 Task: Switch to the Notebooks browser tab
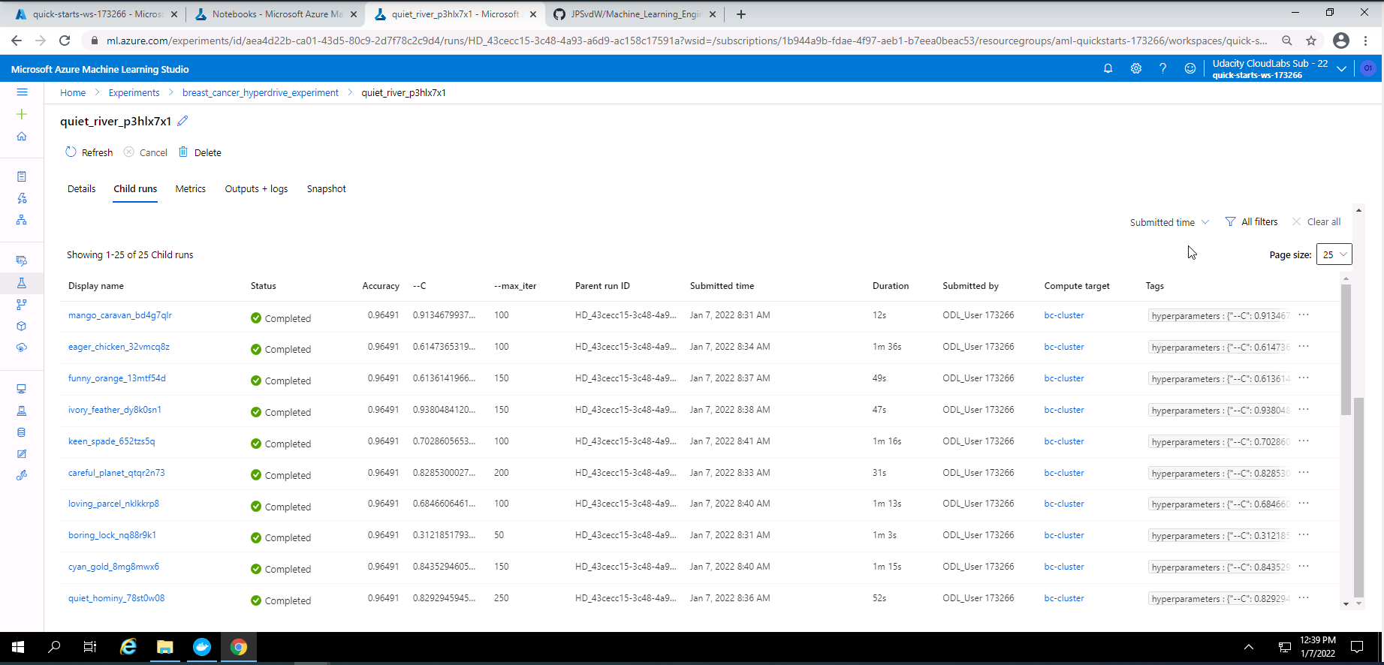(x=275, y=14)
